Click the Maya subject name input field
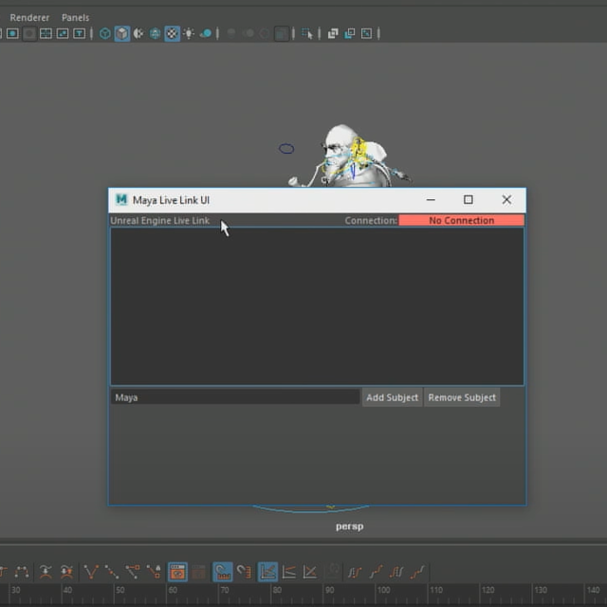The width and height of the screenshot is (607, 607). (x=234, y=397)
